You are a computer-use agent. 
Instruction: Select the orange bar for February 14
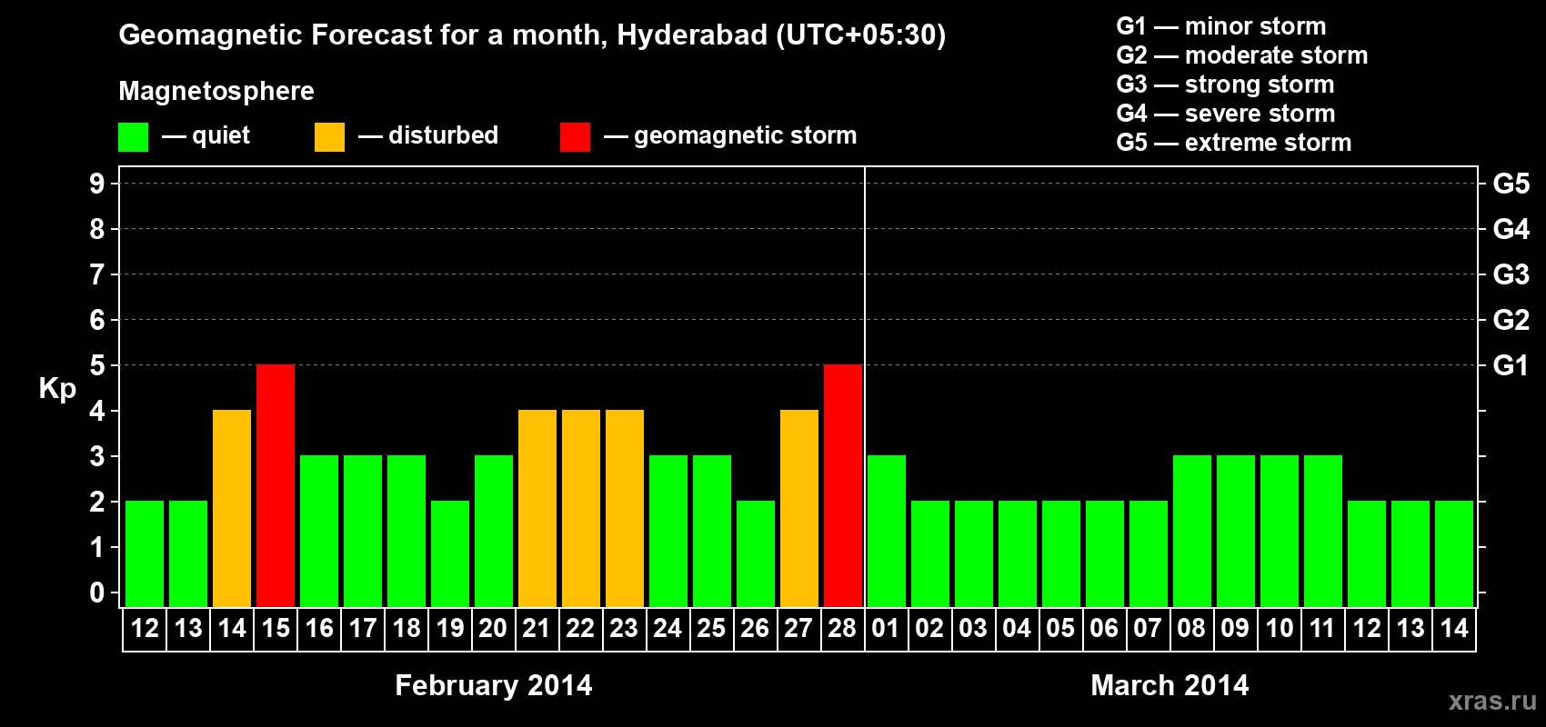232,508
